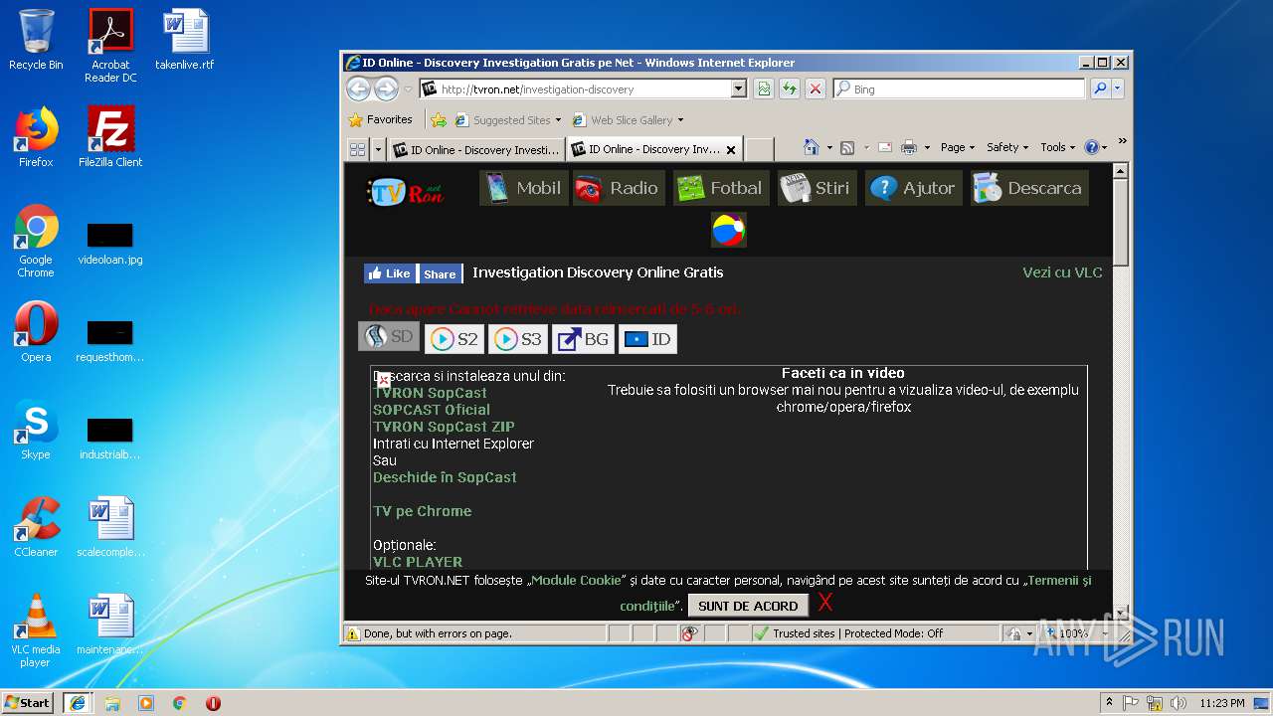This screenshot has width=1273, height=716.
Task: Click Deschide în SopCast link
Action: click(445, 477)
